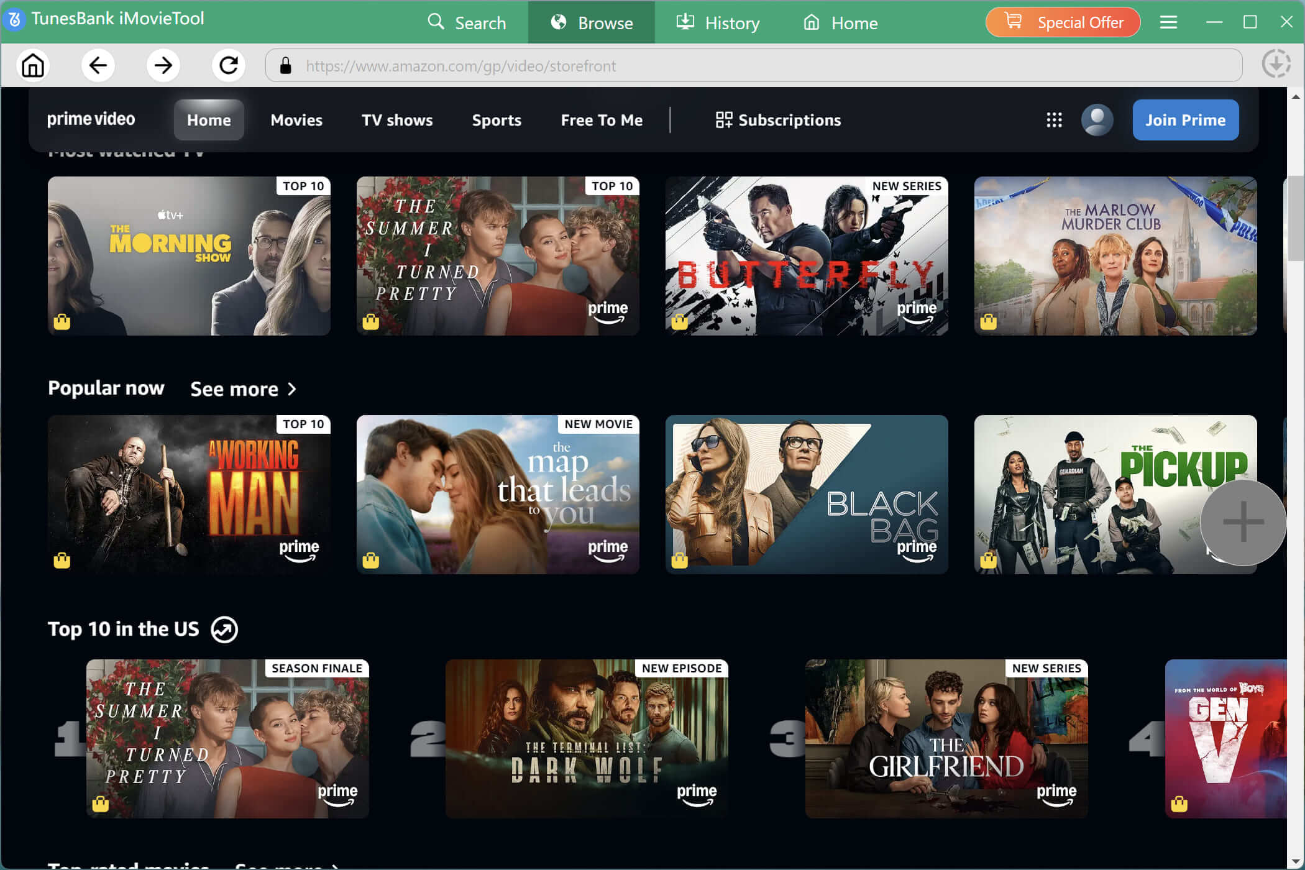Switch to the History tab
This screenshot has width=1305, height=870.
tap(718, 23)
